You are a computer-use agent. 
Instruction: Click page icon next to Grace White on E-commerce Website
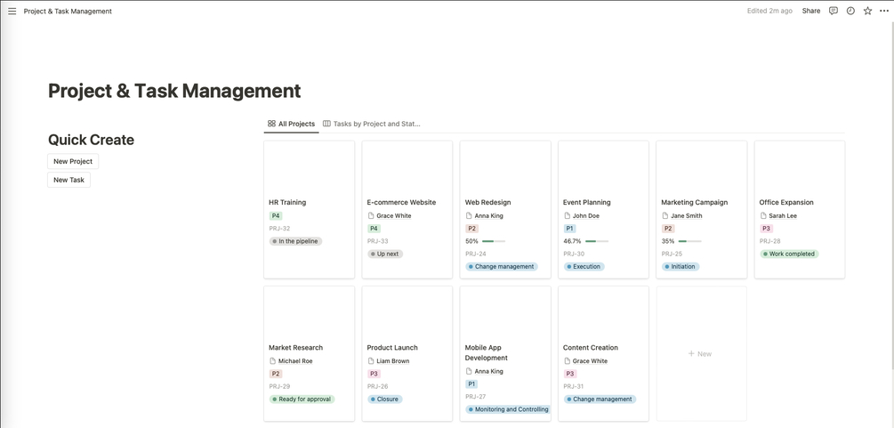click(371, 215)
